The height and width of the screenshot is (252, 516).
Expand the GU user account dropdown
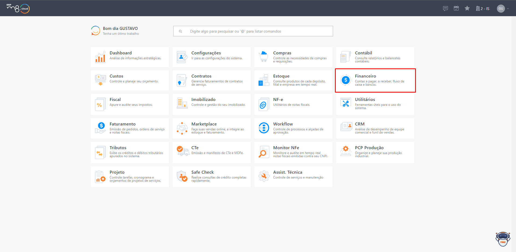(503, 8)
